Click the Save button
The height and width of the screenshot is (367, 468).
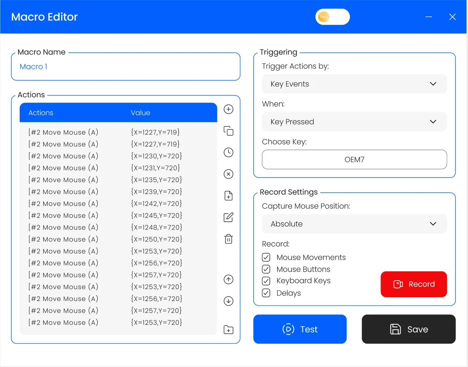408,329
